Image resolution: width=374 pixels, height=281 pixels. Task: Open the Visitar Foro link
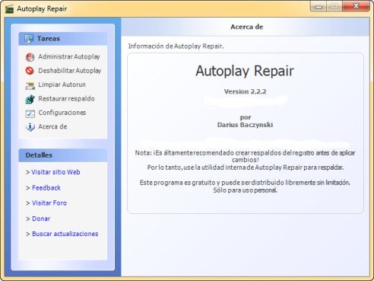49,203
